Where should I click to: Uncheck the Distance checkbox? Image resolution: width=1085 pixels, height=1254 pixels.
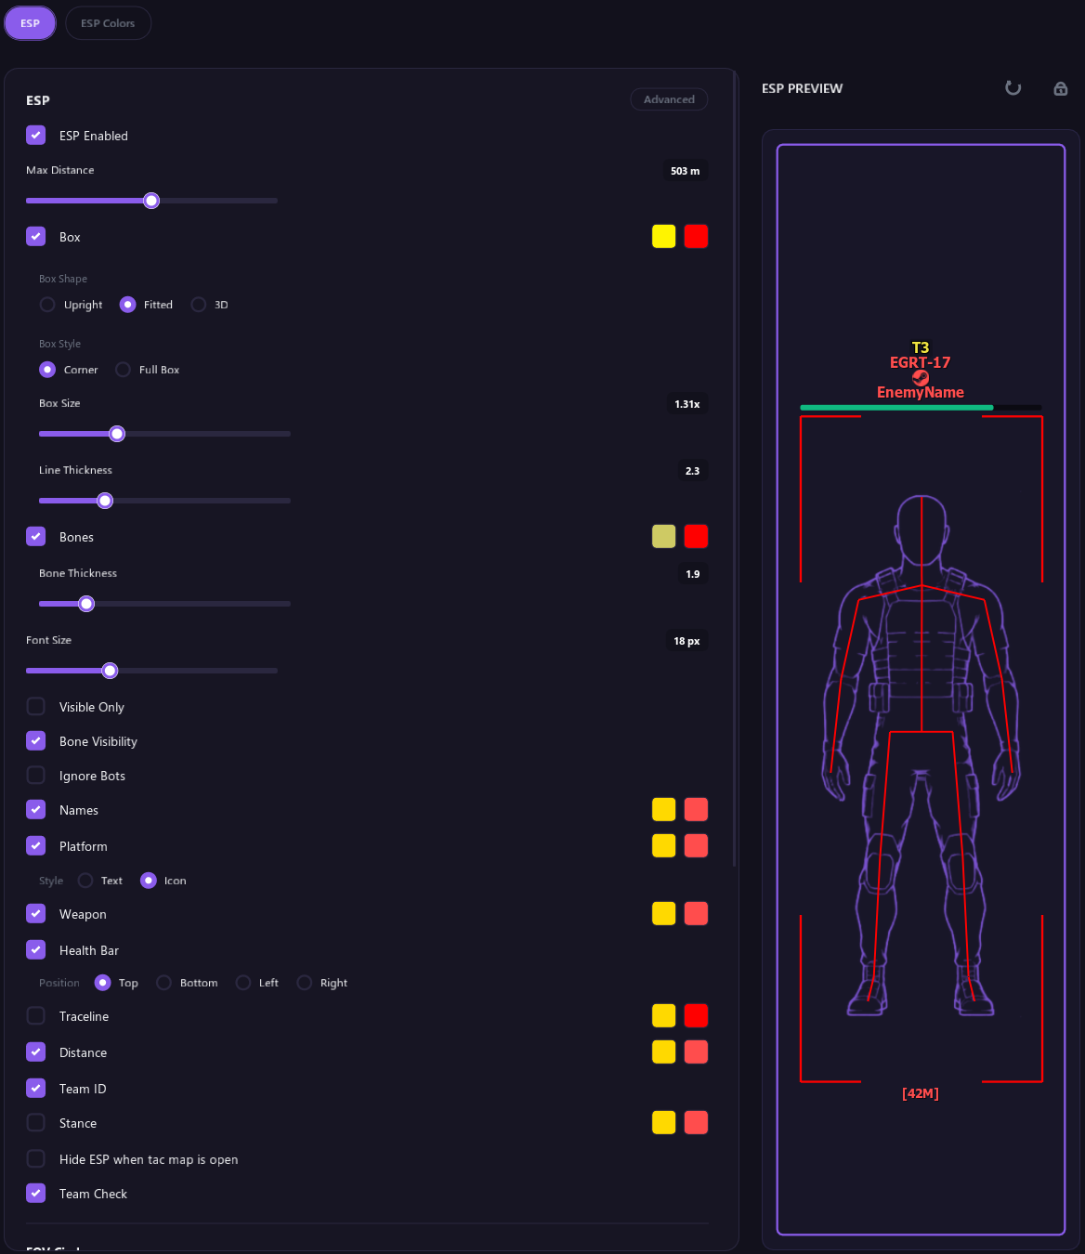[36, 1052]
